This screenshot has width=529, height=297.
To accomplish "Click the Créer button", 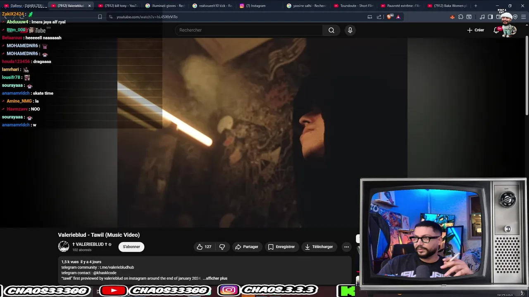I will (x=475, y=30).
